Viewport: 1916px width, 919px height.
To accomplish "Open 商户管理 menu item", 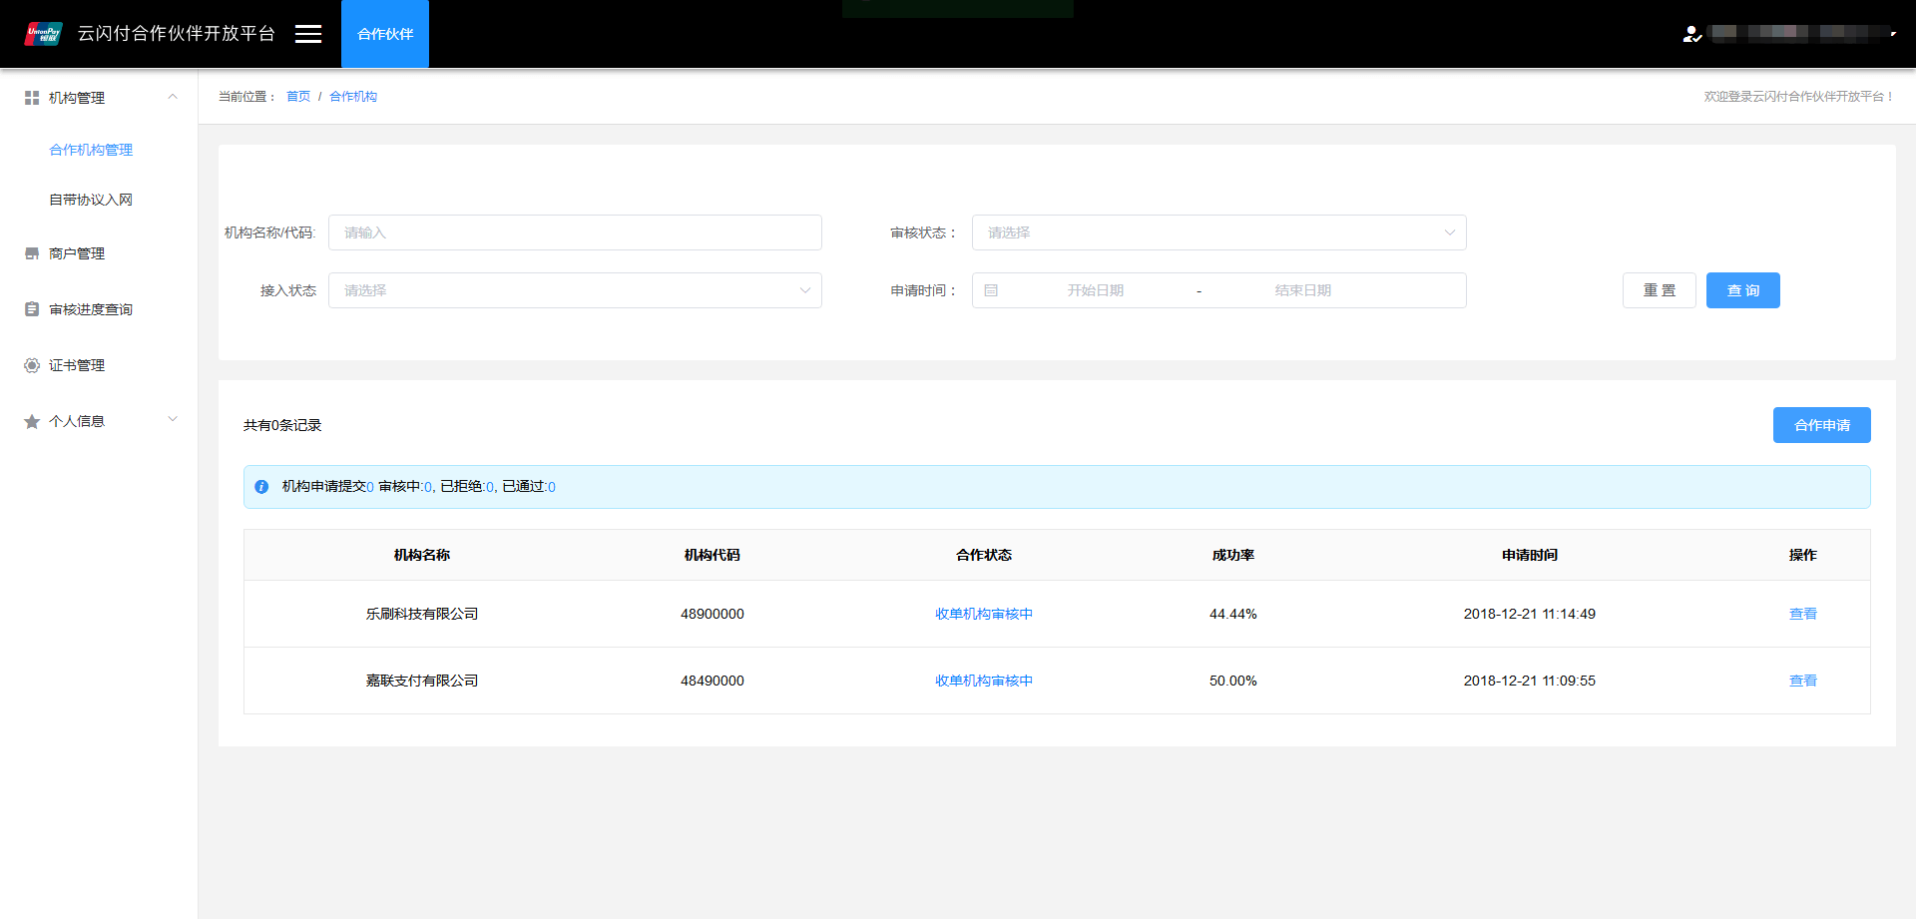I will pos(77,253).
